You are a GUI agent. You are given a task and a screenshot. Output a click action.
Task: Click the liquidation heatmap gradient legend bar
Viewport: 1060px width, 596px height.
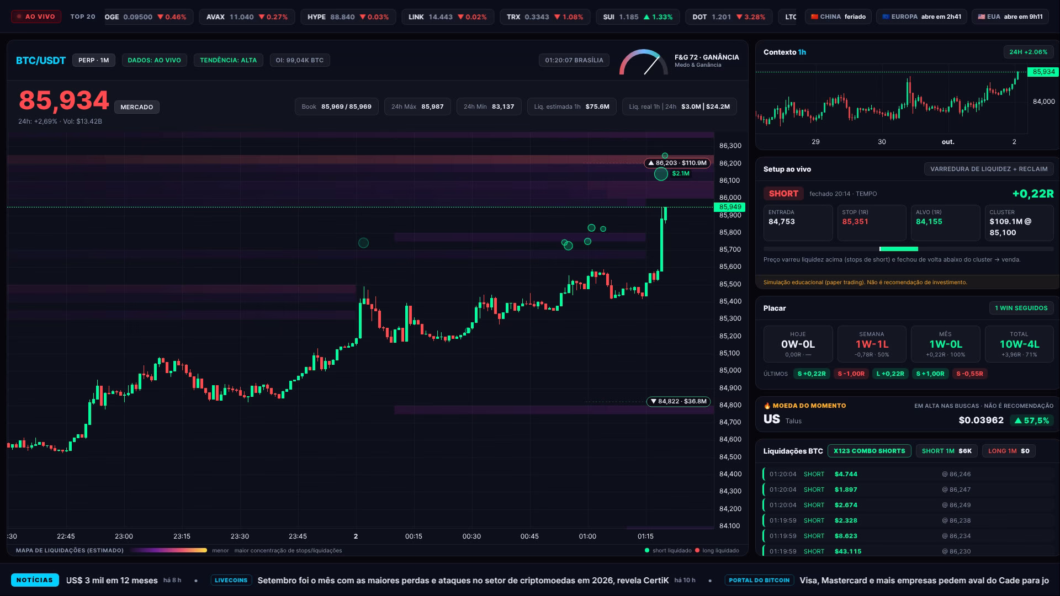click(169, 550)
